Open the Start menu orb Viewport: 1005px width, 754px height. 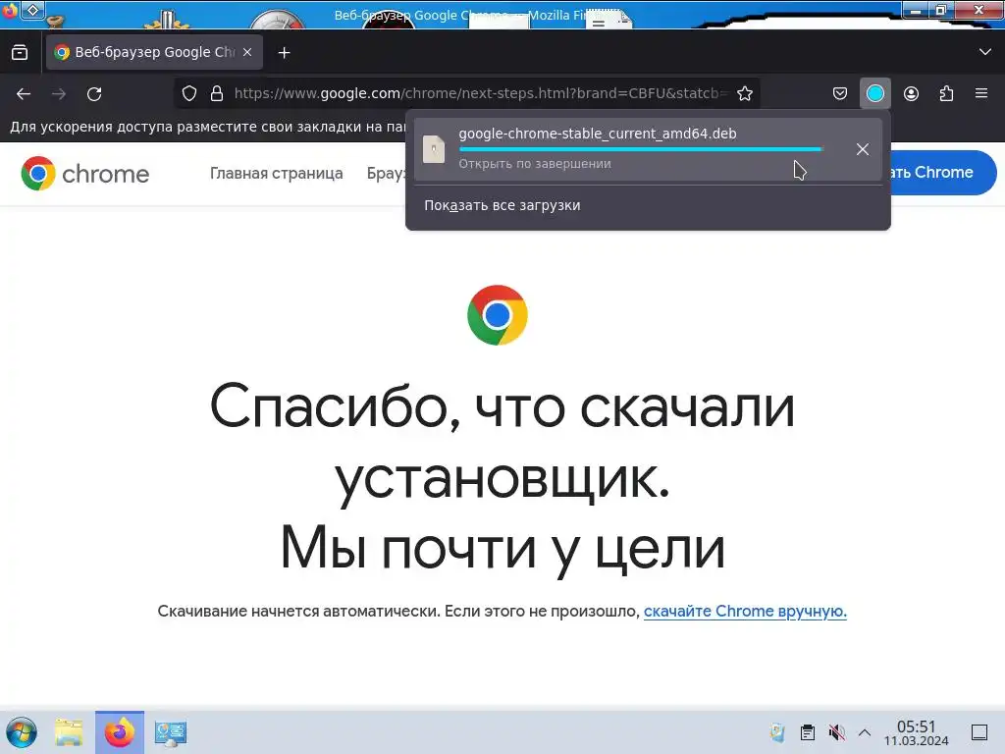(22, 732)
